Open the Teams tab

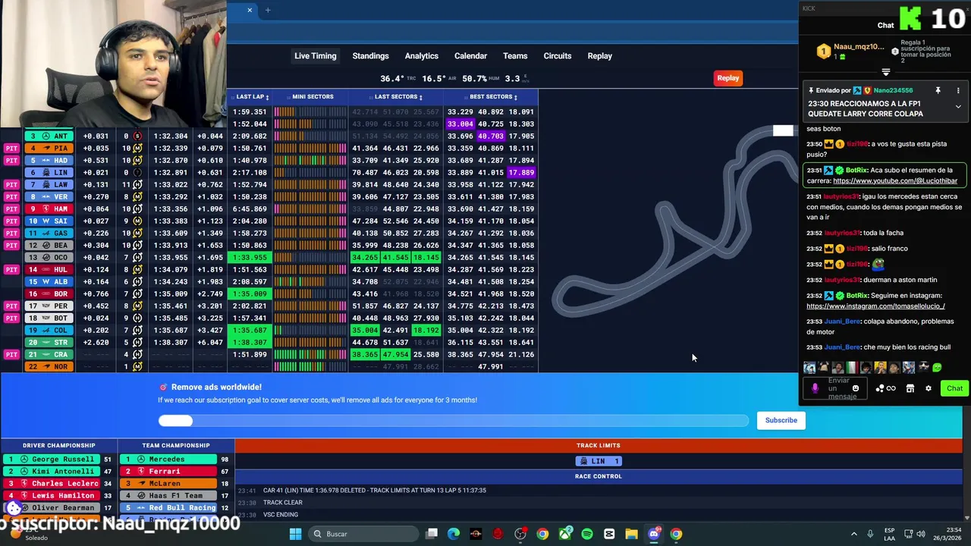click(514, 55)
